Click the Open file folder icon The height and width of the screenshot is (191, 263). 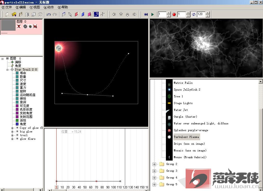[x=14, y=15]
